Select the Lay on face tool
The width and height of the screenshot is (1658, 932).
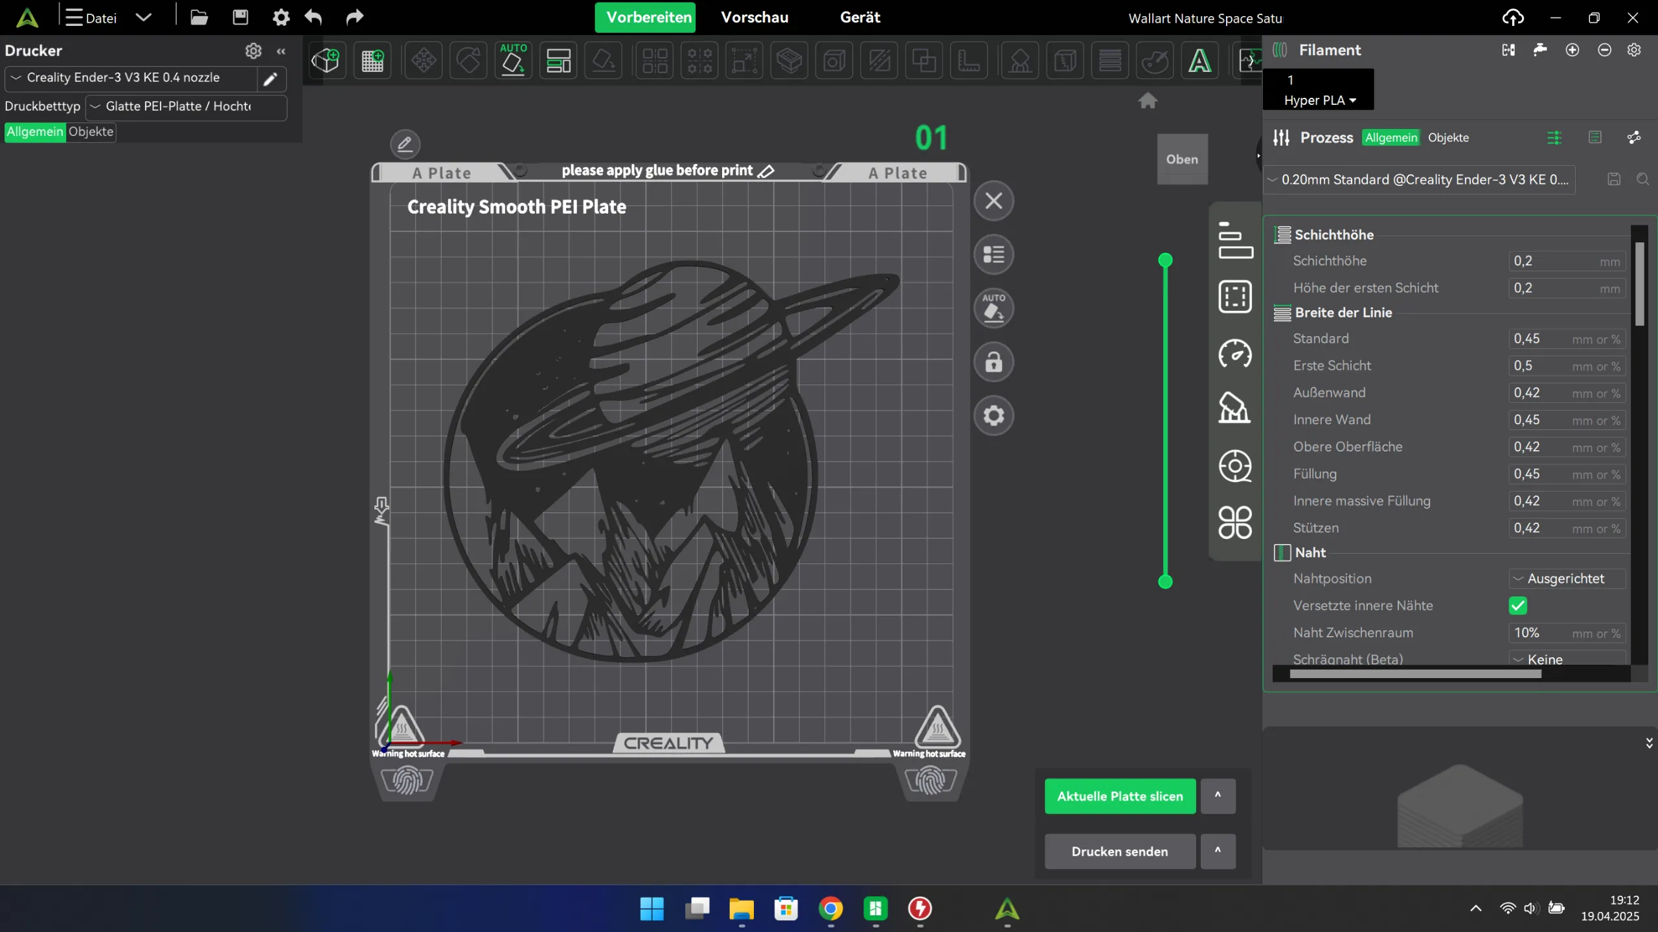pyautogui.click(x=604, y=61)
